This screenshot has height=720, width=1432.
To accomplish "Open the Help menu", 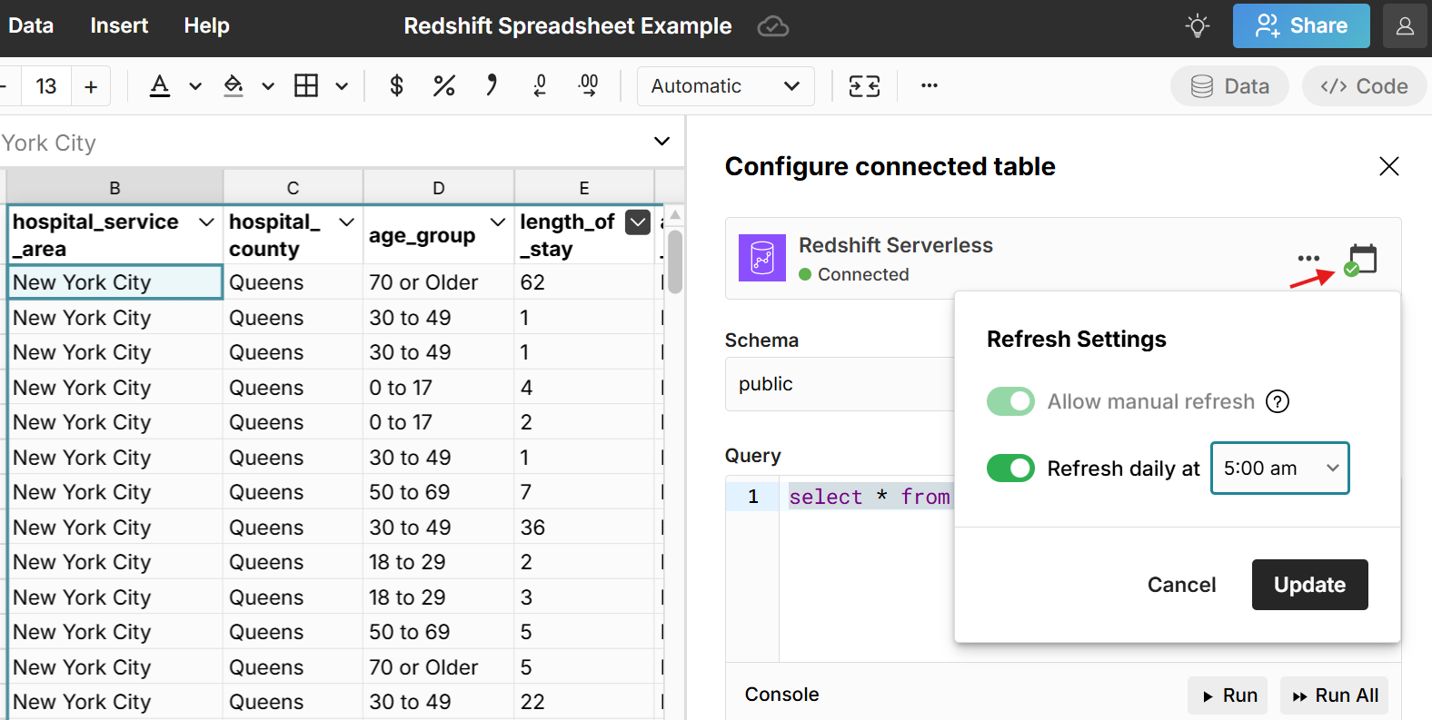I will pos(206,25).
